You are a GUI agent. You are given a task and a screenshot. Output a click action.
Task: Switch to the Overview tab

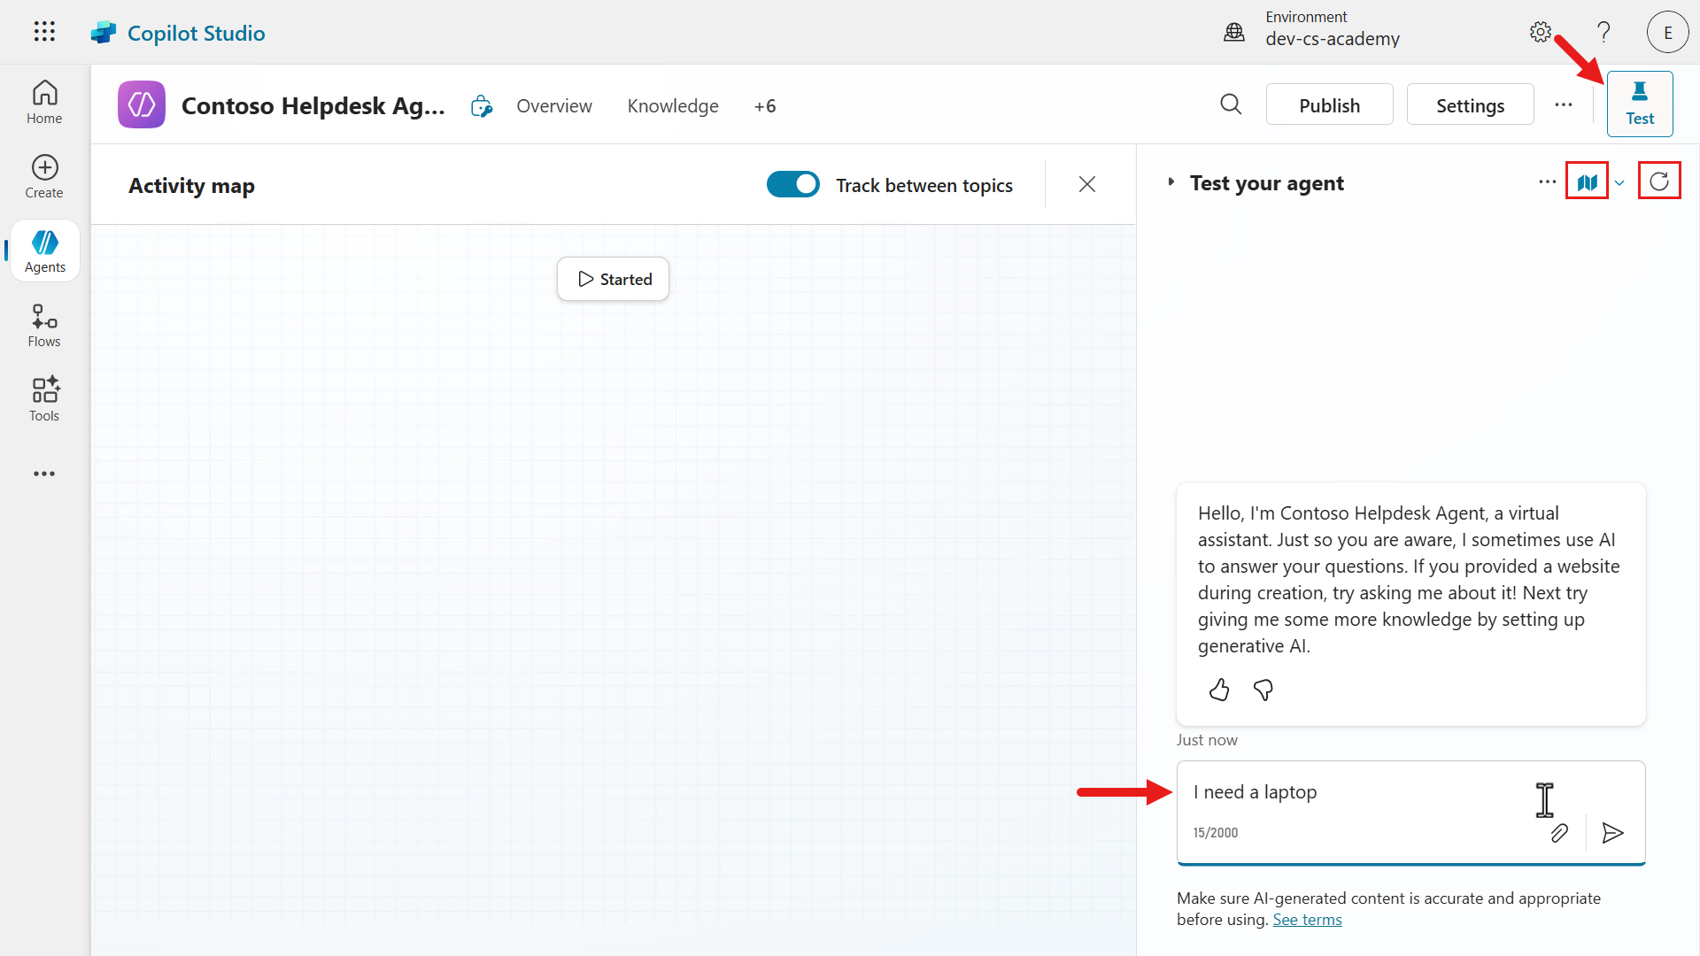click(x=554, y=106)
